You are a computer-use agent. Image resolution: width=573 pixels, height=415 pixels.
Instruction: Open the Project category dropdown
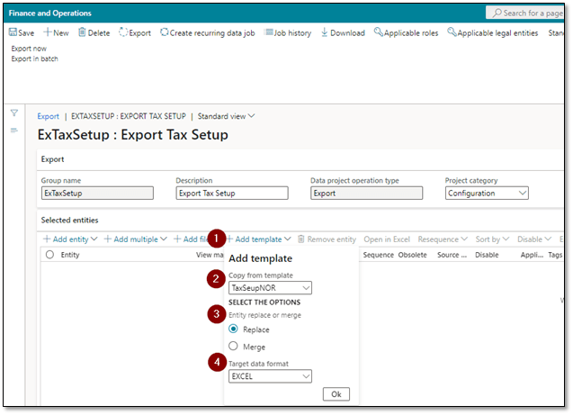click(523, 193)
